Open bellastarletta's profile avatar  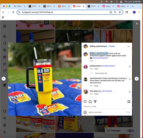click(86, 67)
